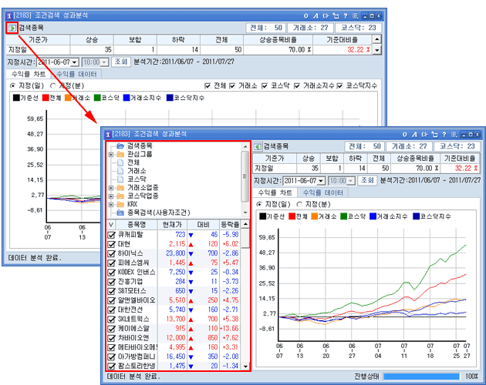Click the green 코스닥 legend square in front chart
This screenshot has width=486, height=385.
pyautogui.click(x=344, y=216)
